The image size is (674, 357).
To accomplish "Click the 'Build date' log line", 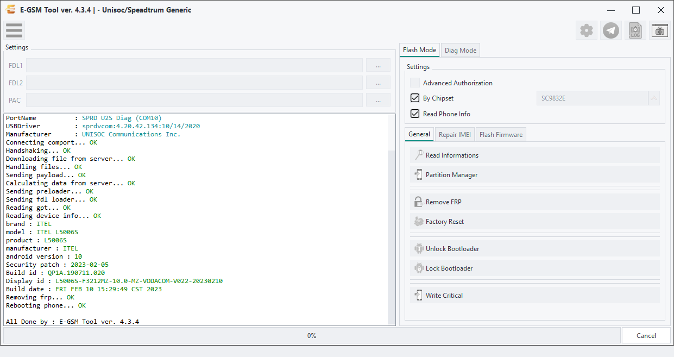I will coord(84,289).
